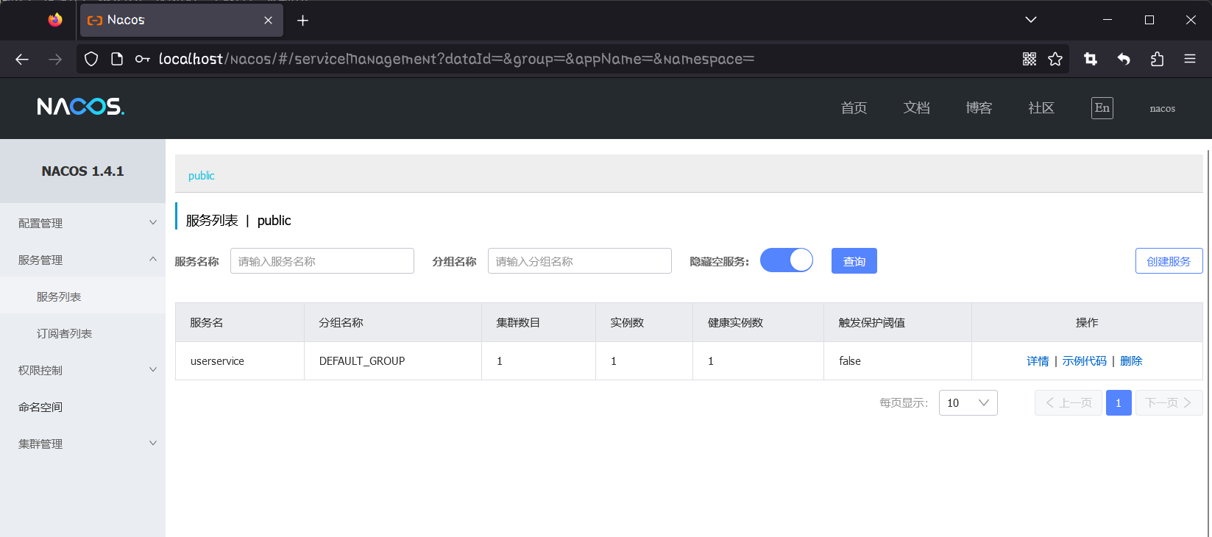Open the shield tracking protection icon

[91, 59]
